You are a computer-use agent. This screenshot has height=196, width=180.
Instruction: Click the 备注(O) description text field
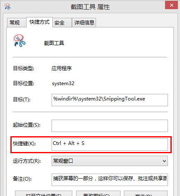click(x=110, y=180)
